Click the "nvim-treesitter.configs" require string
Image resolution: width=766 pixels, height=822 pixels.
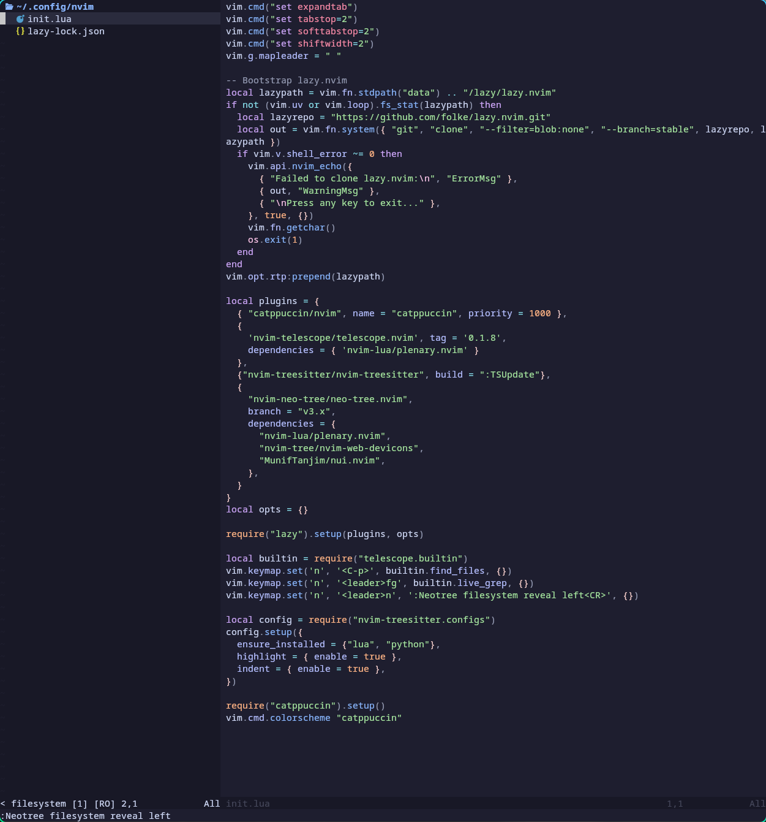[x=421, y=620]
